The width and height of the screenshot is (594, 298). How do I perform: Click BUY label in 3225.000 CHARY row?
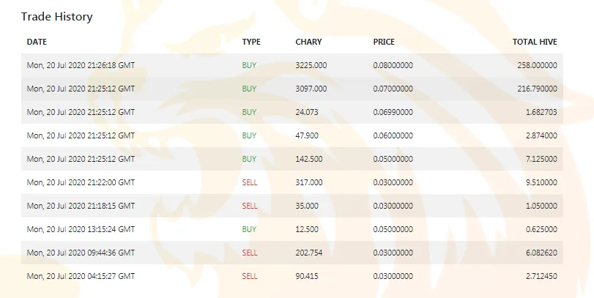tap(249, 65)
